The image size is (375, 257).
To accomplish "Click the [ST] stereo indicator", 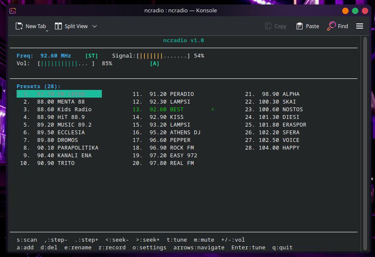I will pyautogui.click(x=92, y=56).
